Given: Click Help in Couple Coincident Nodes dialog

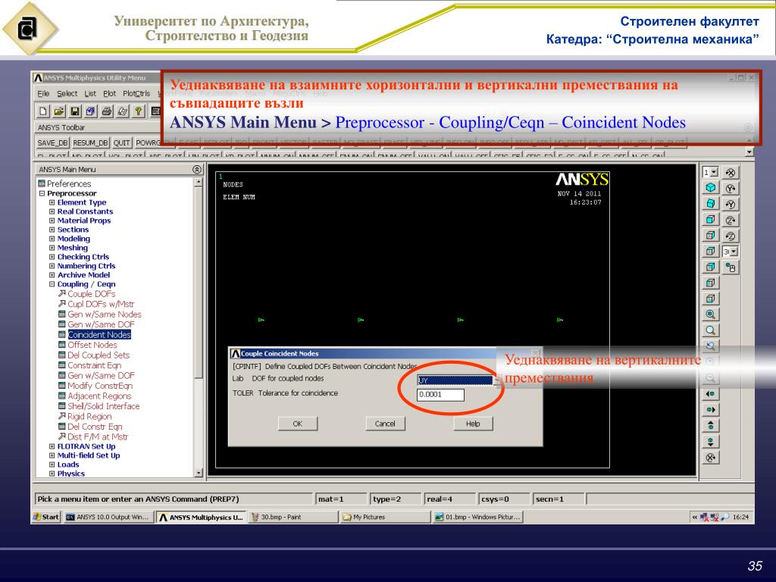Looking at the screenshot, I should click(473, 424).
